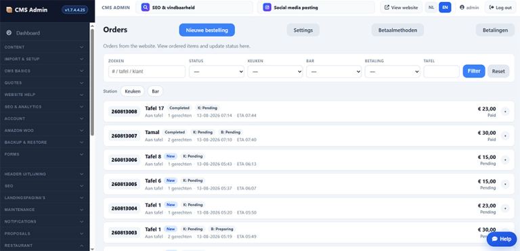The height and width of the screenshot is (251, 520).
Task: Open the Help chat button
Action: click(502, 239)
